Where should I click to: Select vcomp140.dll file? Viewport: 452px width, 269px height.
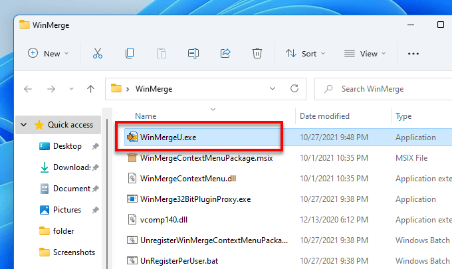164,220
